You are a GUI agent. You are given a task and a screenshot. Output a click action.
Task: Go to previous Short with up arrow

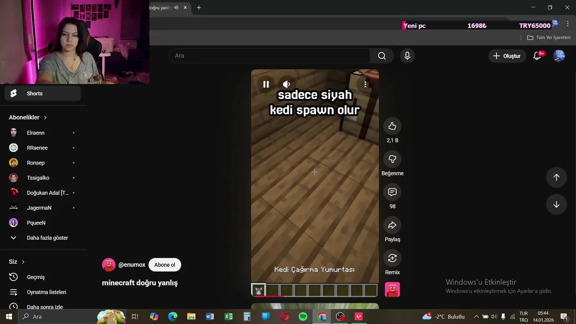556,177
